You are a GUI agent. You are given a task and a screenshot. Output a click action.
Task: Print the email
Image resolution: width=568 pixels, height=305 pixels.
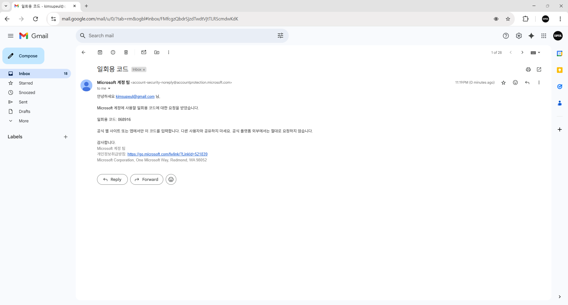point(528,69)
